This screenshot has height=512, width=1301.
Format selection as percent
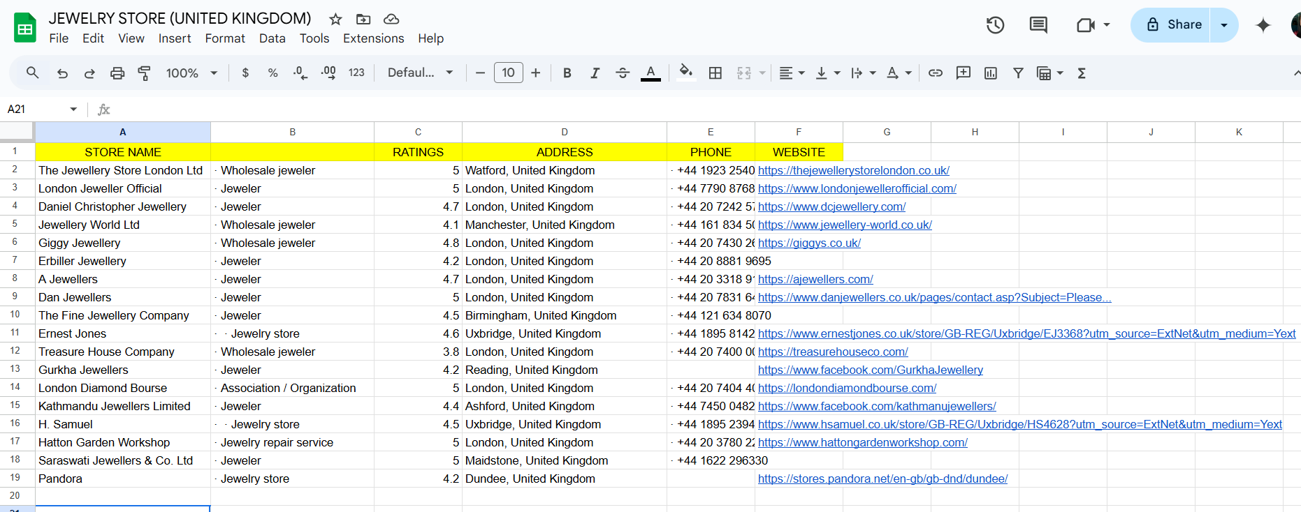click(x=272, y=73)
